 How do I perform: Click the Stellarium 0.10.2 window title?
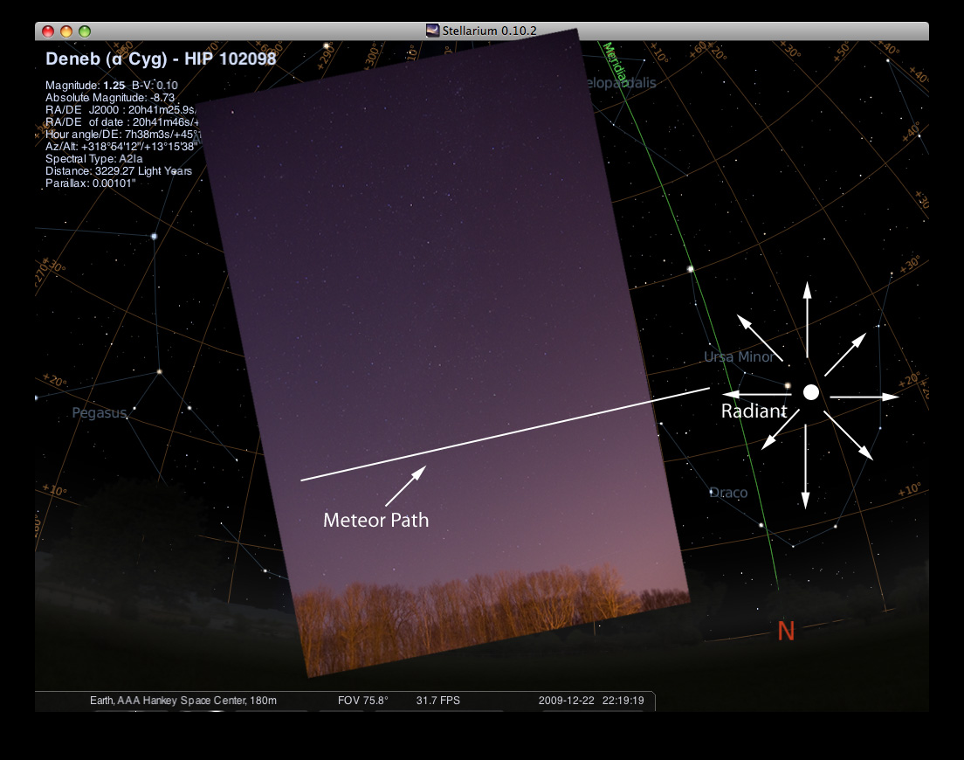pos(489,31)
